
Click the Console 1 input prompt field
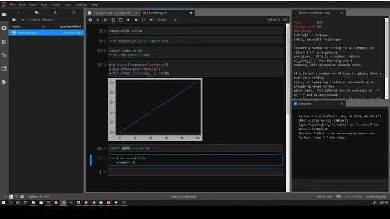pos(349,185)
